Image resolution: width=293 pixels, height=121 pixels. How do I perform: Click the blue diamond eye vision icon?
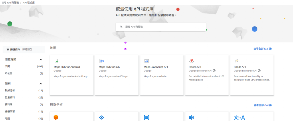pyautogui.click(x=102, y=118)
